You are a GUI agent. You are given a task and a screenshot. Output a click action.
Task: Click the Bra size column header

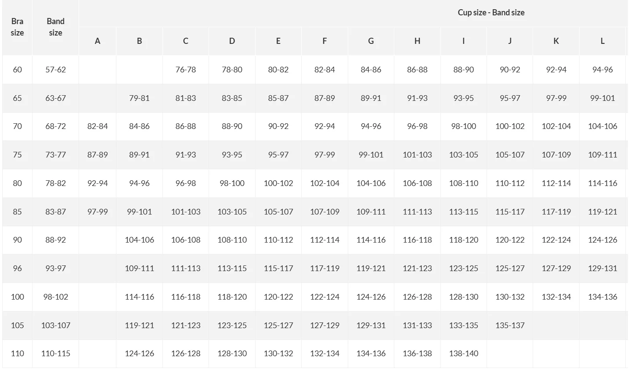17,27
